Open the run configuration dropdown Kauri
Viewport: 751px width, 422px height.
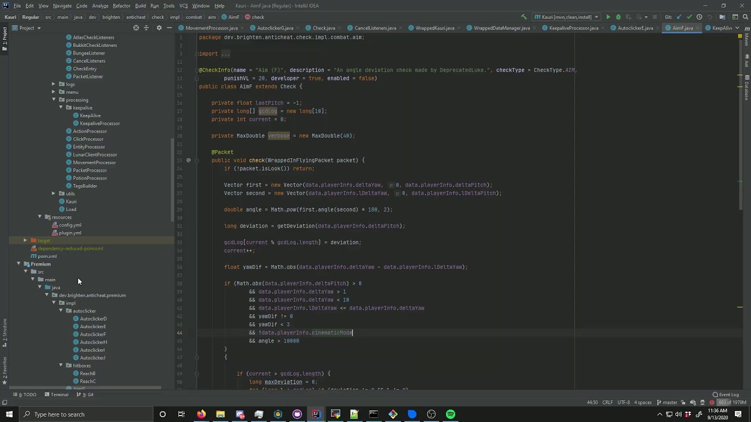[566, 17]
